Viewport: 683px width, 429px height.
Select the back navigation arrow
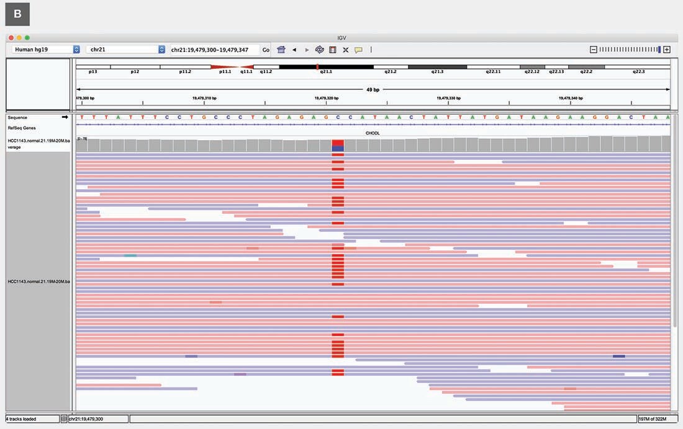coord(294,50)
